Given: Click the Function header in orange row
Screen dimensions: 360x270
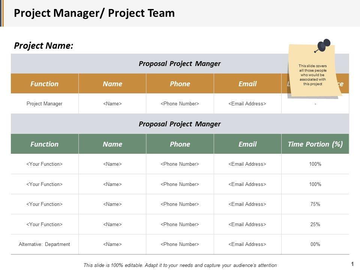Looking at the screenshot, I should click(45, 84).
